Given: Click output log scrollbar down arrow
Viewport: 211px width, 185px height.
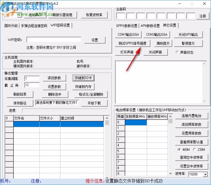Looking at the screenshot, I should [x=204, y=101].
